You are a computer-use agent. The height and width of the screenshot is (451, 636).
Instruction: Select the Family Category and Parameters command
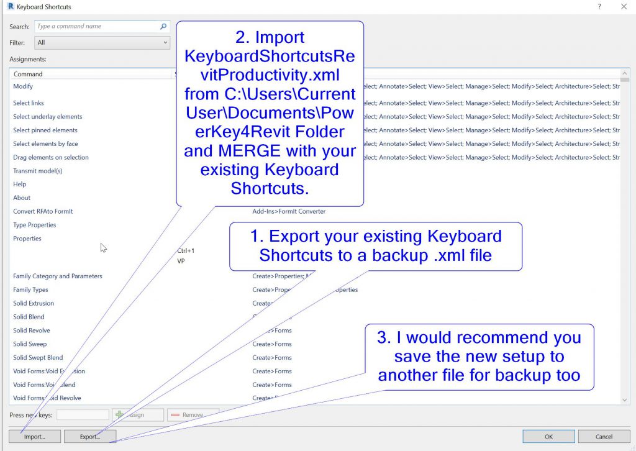click(x=58, y=276)
